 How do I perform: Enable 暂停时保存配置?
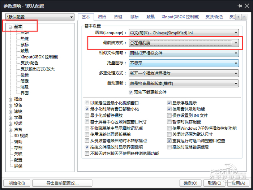point(169,122)
